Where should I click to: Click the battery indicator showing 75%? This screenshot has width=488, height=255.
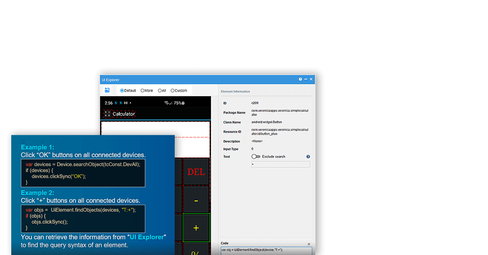[178, 102]
